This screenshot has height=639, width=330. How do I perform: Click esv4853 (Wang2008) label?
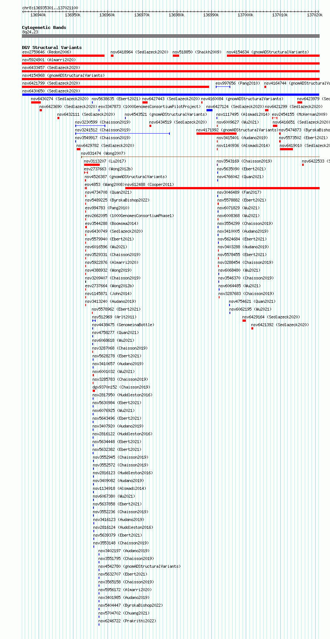coord(105,185)
